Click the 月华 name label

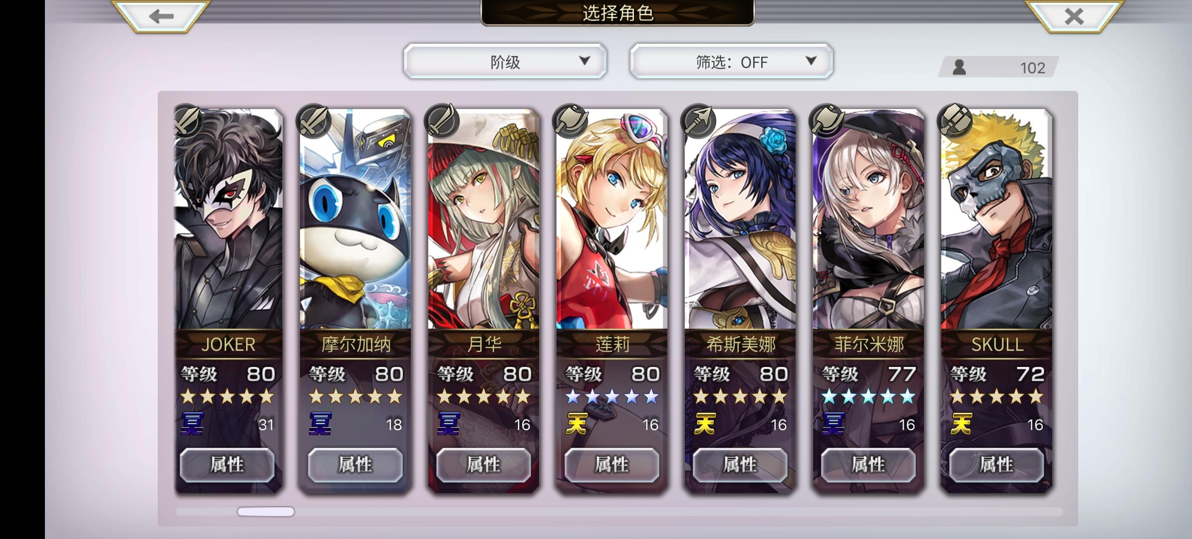(484, 344)
